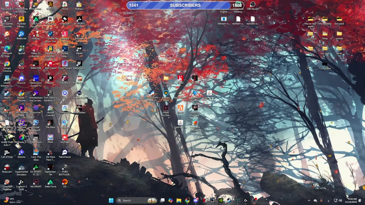Viewport: 365px width, 205px height.
Task: Open Logitech G HUB desktop shortcut
Action: 21,185
